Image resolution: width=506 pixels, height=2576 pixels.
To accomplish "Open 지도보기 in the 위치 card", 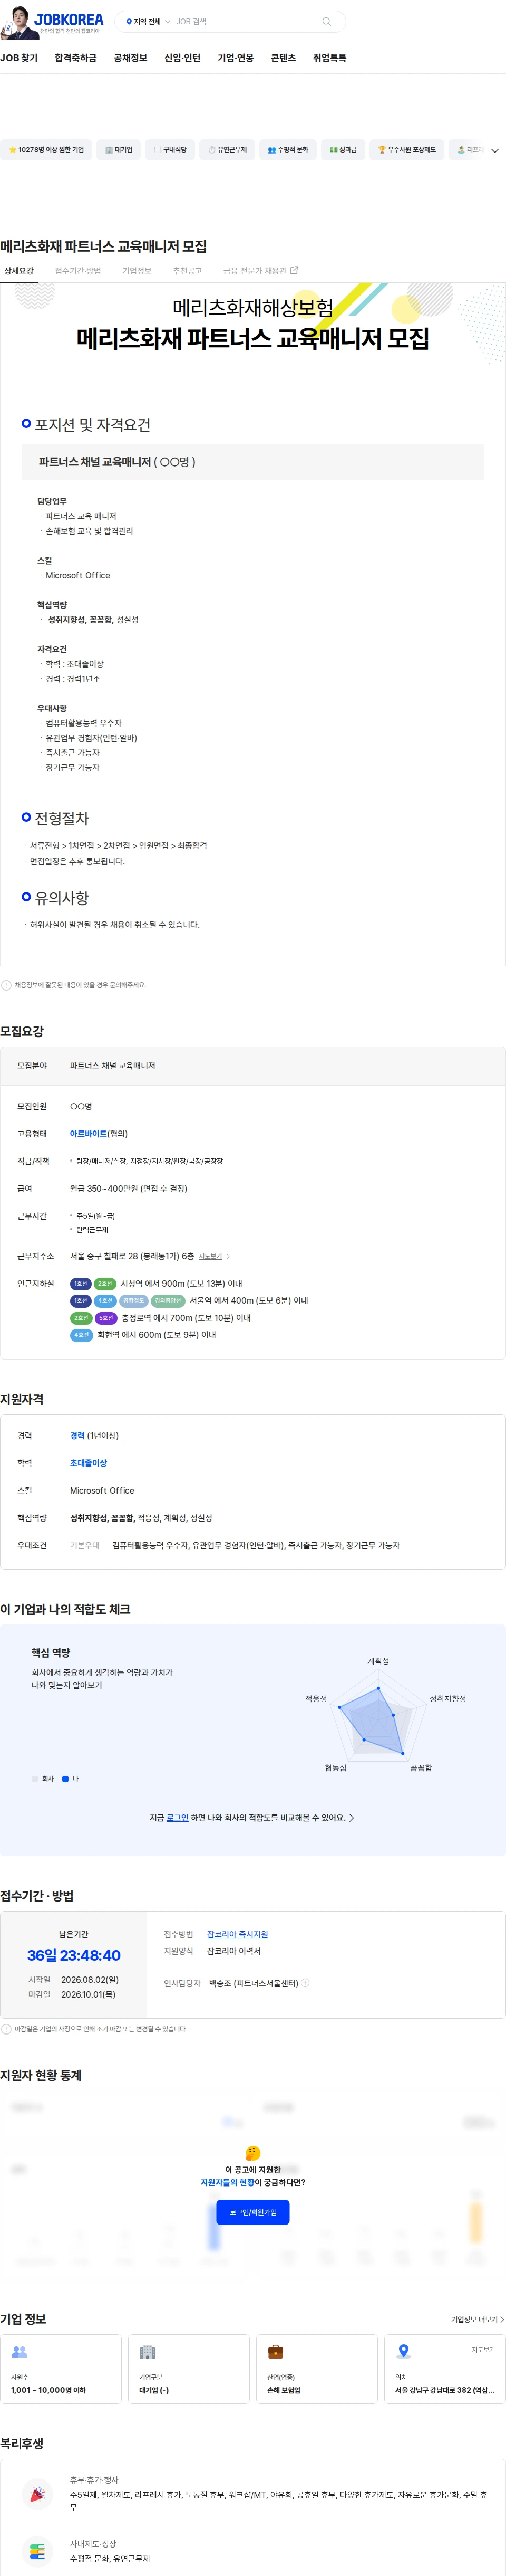I will point(483,2350).
